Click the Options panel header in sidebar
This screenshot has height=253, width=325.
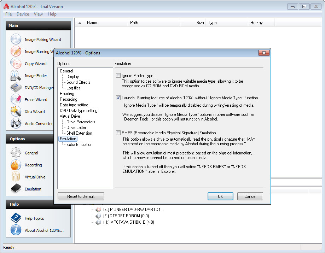pyautogui.click(x=30, y=139)
